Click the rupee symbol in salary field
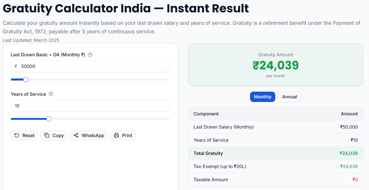The image size is (369, 190). point(15,66)
